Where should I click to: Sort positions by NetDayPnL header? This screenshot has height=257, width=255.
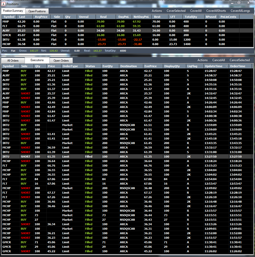click(x=141, y=17)
